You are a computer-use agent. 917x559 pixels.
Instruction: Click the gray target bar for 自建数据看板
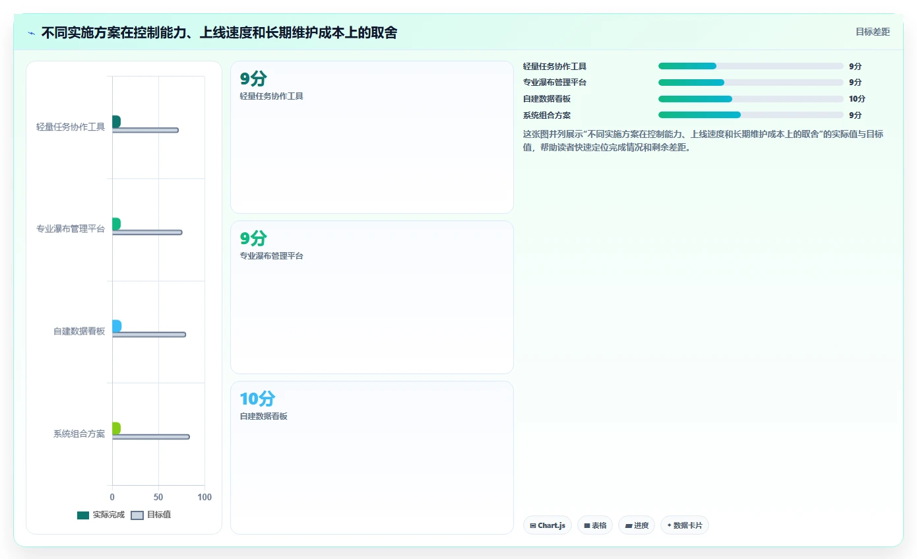(149, 335)
